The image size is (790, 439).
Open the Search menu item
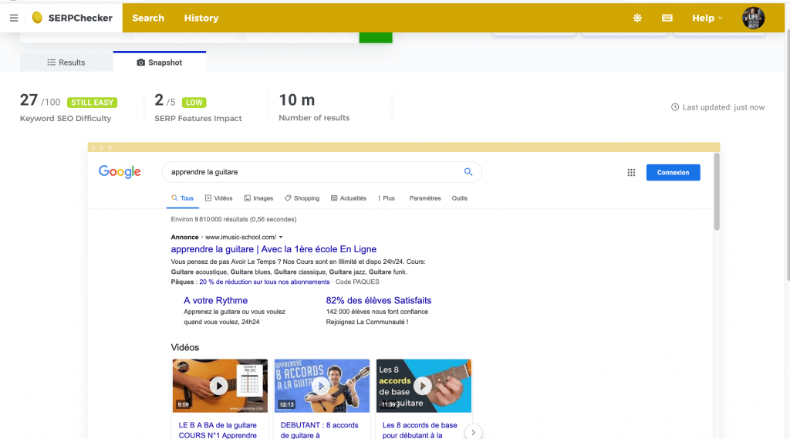pyautogui.click(x=148, y=19)
